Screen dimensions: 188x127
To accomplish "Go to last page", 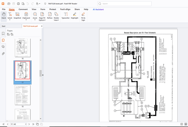I will [33, 124].
